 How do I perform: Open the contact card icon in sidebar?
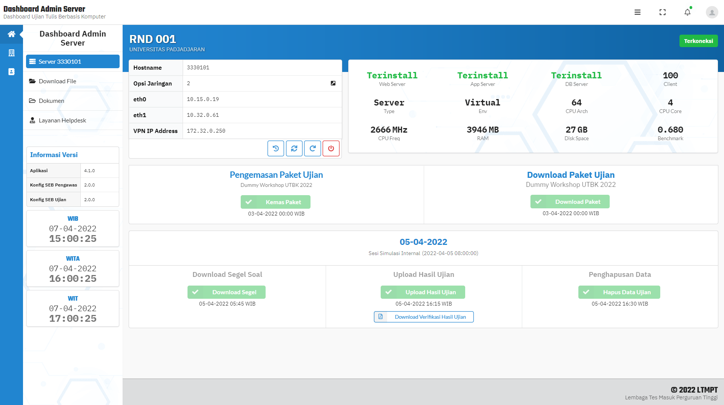pyautogui.click(x=11, y=72)
